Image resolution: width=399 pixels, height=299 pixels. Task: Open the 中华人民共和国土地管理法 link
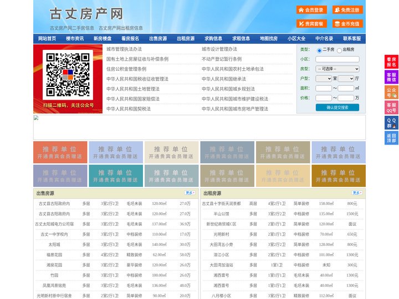(133, 89)
